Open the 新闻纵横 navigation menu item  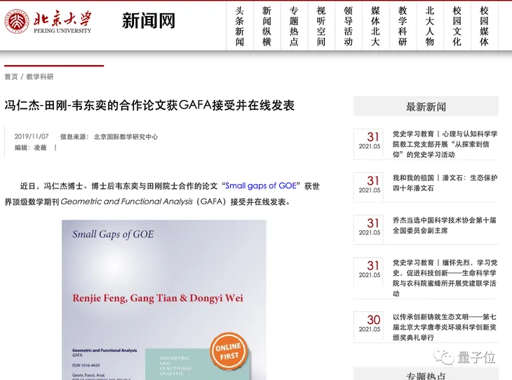coord(267,26)
